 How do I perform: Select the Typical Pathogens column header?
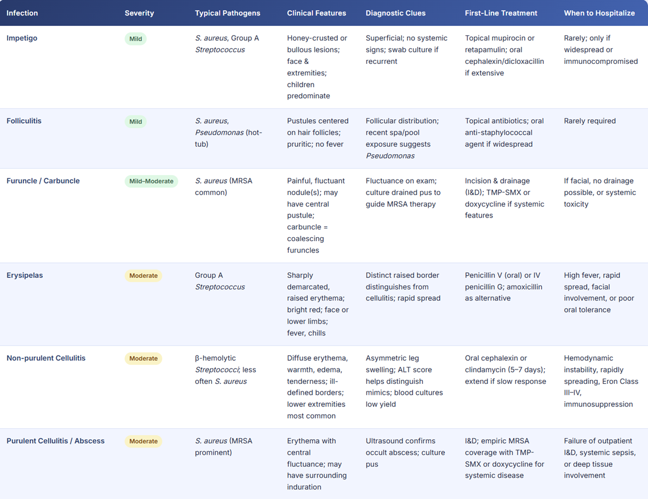[x=227, y=13]
